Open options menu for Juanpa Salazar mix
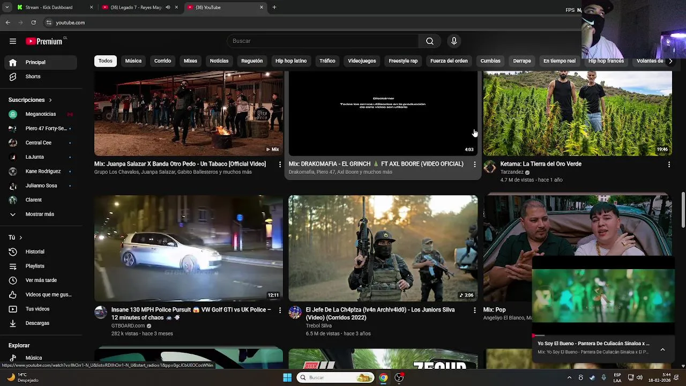 [x=280, y=165]
